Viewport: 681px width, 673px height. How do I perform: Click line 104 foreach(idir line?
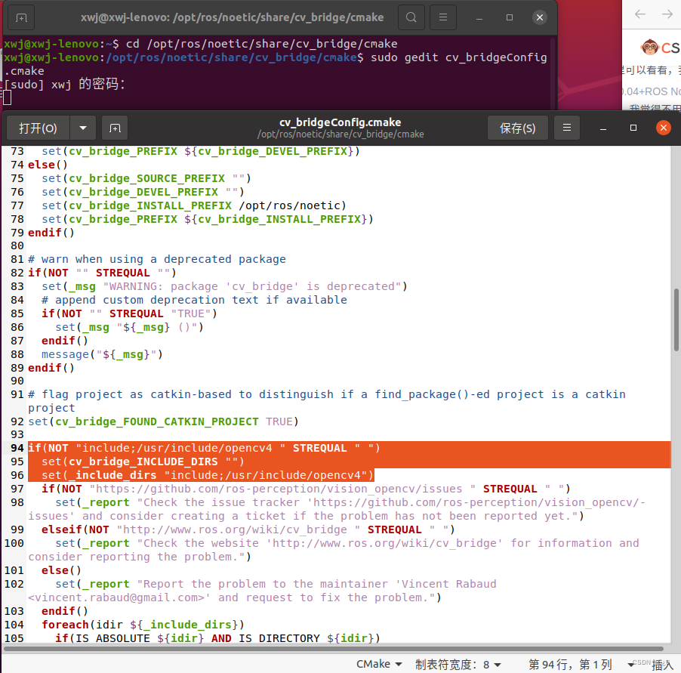[x=143, y=625]
